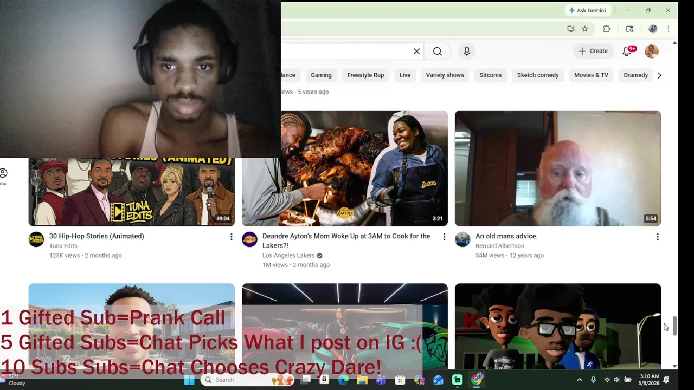Open Microsoft Edge from the taskbar
This screenshot has width=694, height=390.
point(343,380)
